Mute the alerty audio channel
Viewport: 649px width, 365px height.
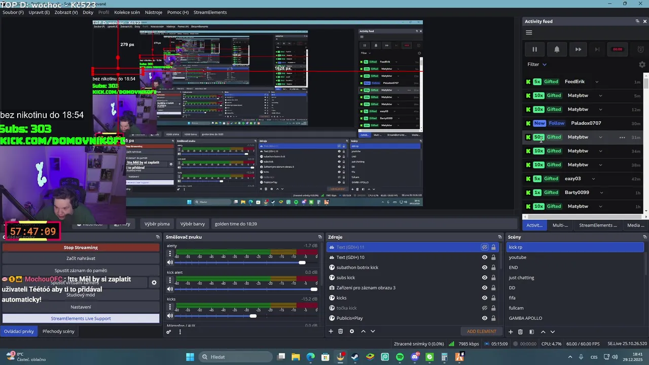170,263
